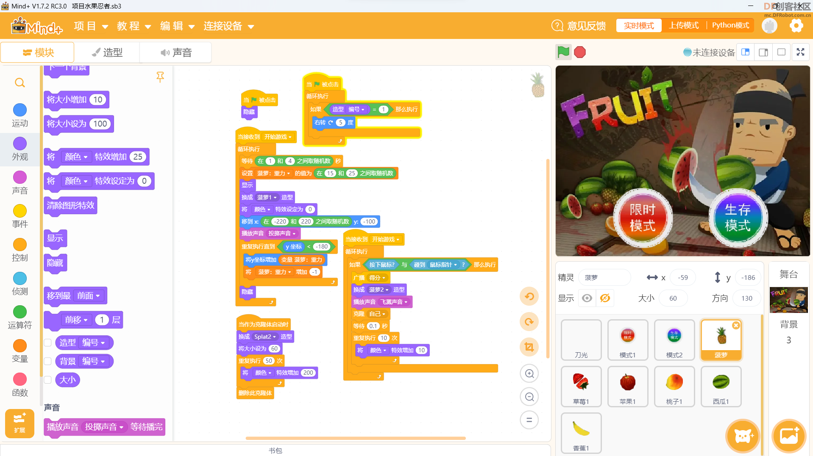This screenshot has height=456, width=813.
Task: Select the 外观 (Looks) block category
Action: click(20, 149)
